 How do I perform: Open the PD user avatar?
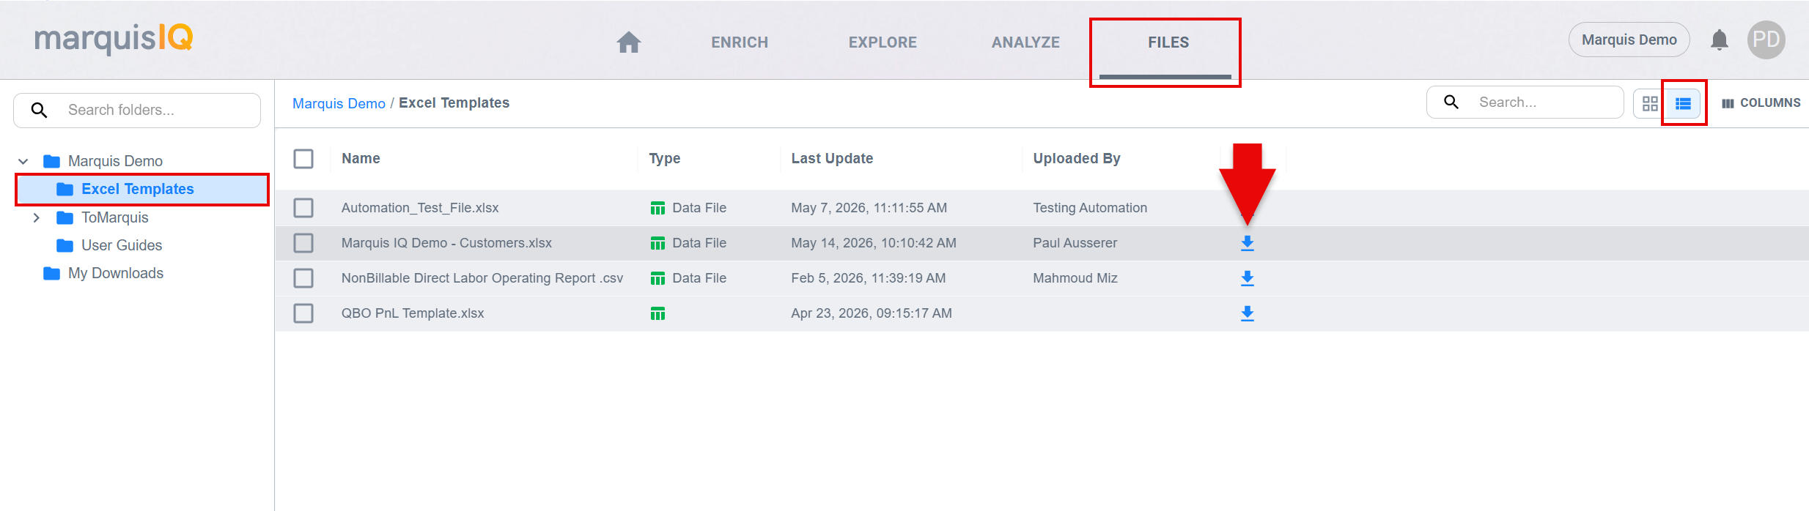coord(1766,40)
